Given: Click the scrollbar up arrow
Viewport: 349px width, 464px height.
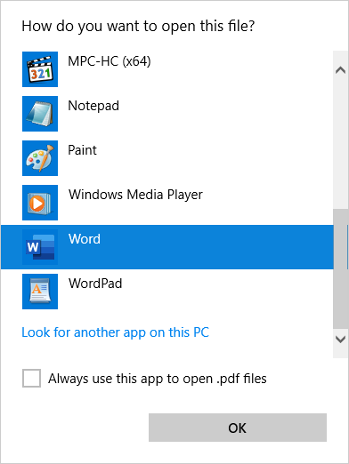Looking at the screenshot, I should point(340,70).
